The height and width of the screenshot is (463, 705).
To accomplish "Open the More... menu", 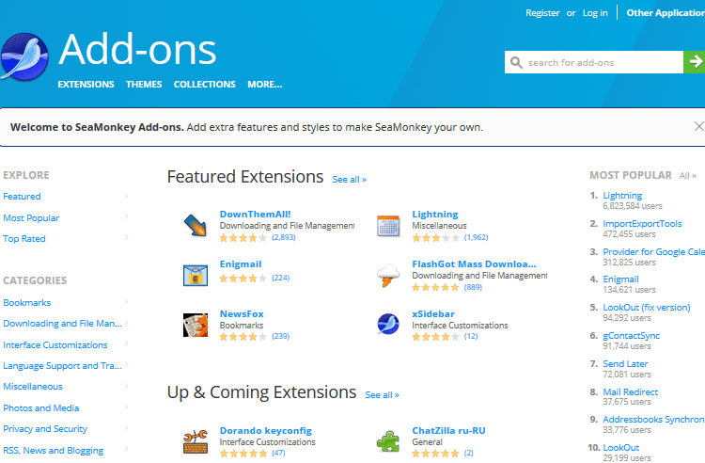I will coord(265,84).
